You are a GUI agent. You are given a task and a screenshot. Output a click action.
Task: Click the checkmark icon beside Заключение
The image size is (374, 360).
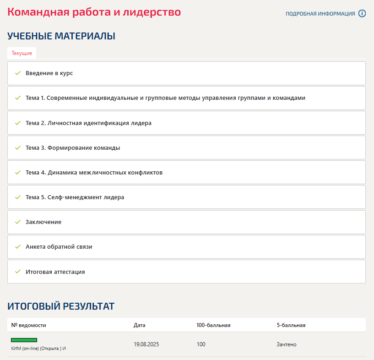(18, 222)
